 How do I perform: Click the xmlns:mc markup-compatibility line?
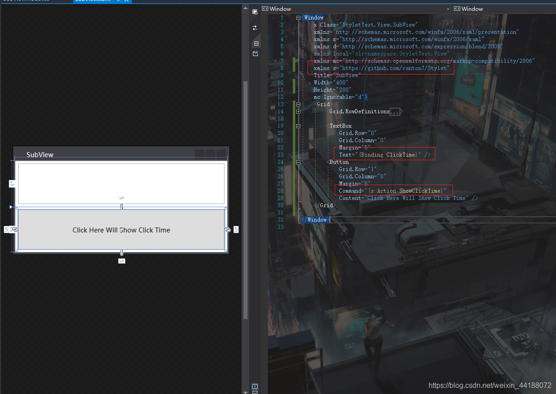[424, 61]
